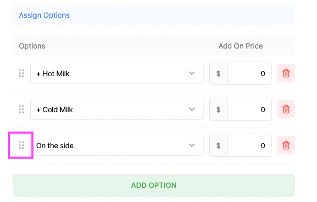Click the Hot Milk dropdown chevron
This screenshot has width=317, height=202.
click(x=192, y=73)
